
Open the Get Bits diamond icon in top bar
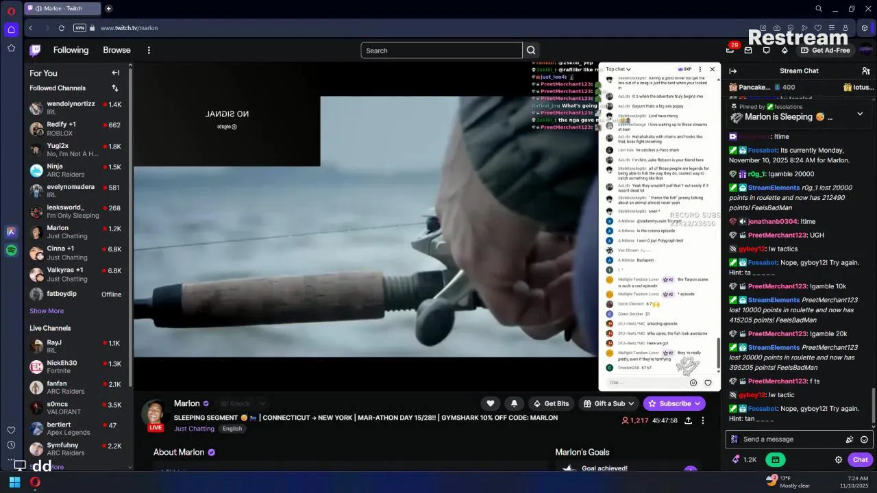tap(785, 50)
